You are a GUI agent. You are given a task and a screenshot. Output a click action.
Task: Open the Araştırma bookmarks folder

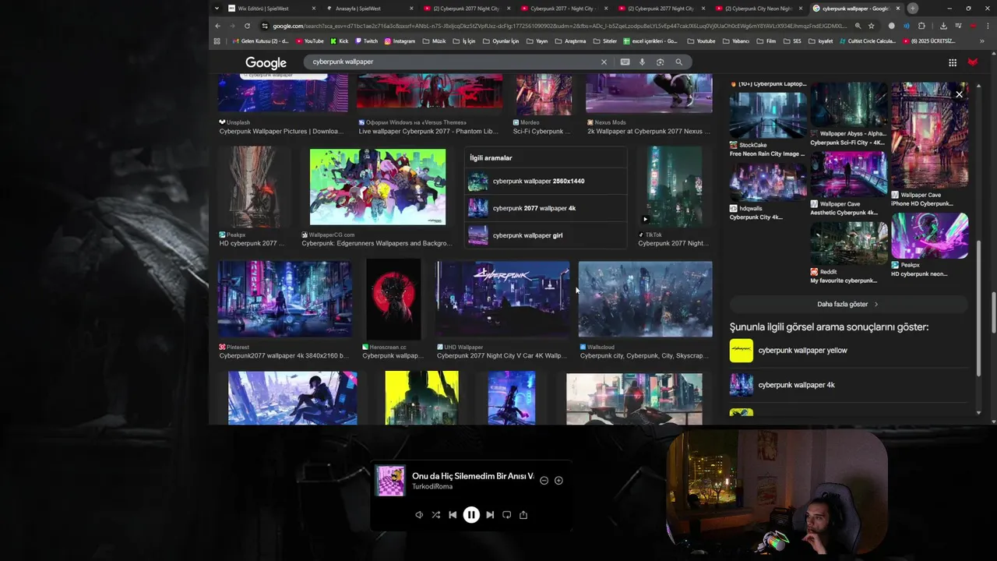click(569, 41)
